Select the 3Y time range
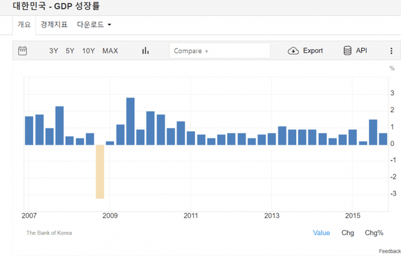 pos(54,51)
